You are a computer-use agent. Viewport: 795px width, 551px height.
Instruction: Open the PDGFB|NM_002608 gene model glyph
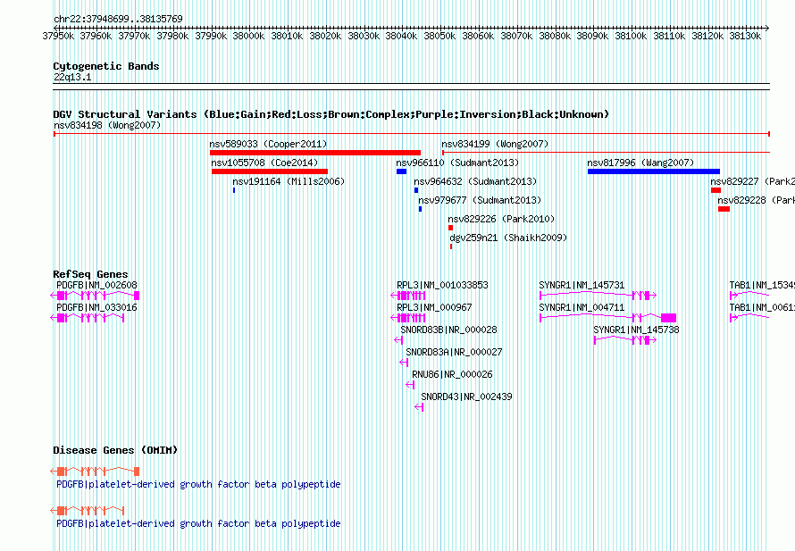(x=95, y=296)
